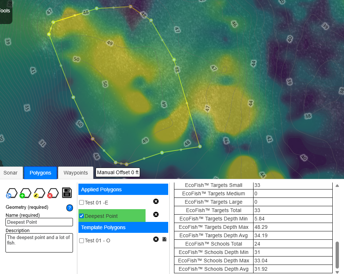
Task: Click the delete polygon red X icon
Action: point(53,193)
